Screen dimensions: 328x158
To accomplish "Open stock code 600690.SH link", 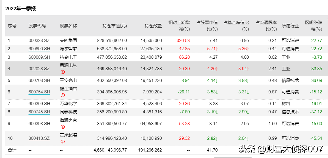I will point(39,49).
